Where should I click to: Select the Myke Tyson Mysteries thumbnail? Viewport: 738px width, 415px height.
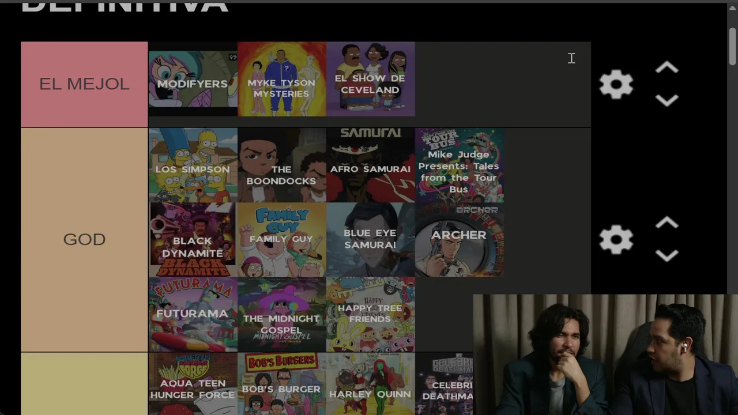(281, 79)
